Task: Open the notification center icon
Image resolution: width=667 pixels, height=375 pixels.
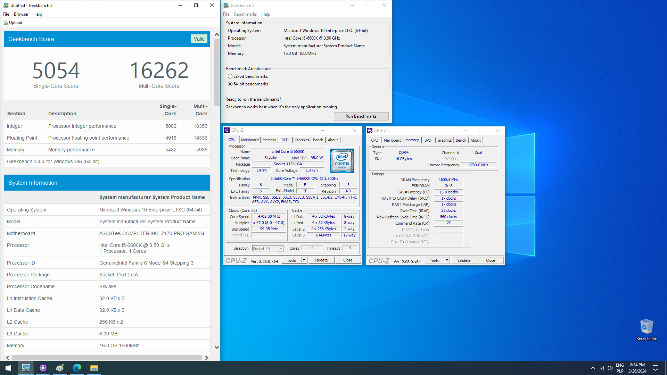Action: 656,368
